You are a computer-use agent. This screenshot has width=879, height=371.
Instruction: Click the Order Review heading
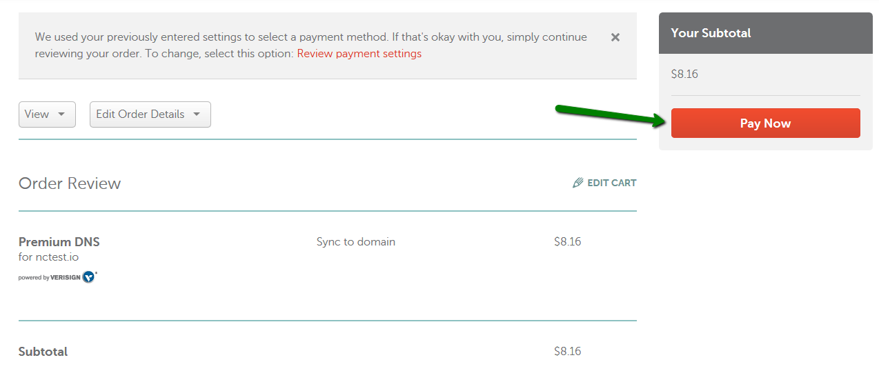70,183
